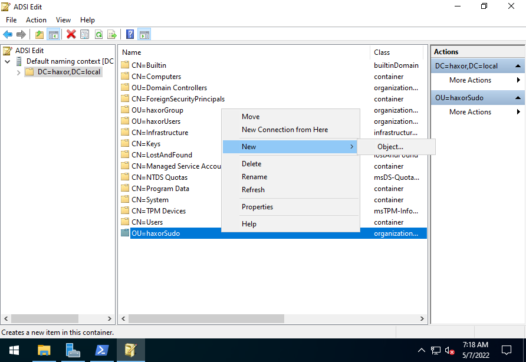Open the Windows Start menu
Image resolution: width=526 pixels, height=362 pixels.
coord(14,351)
